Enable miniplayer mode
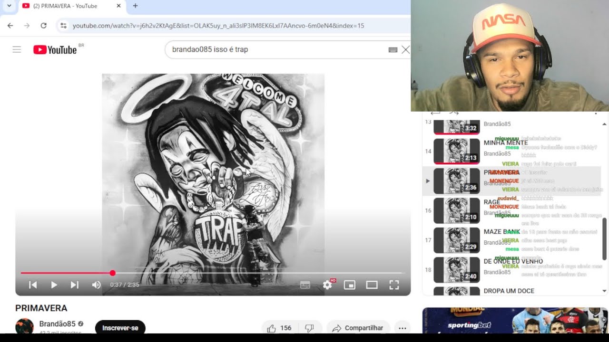The height and width of the screenshot is (342, 609). (350, 285)
